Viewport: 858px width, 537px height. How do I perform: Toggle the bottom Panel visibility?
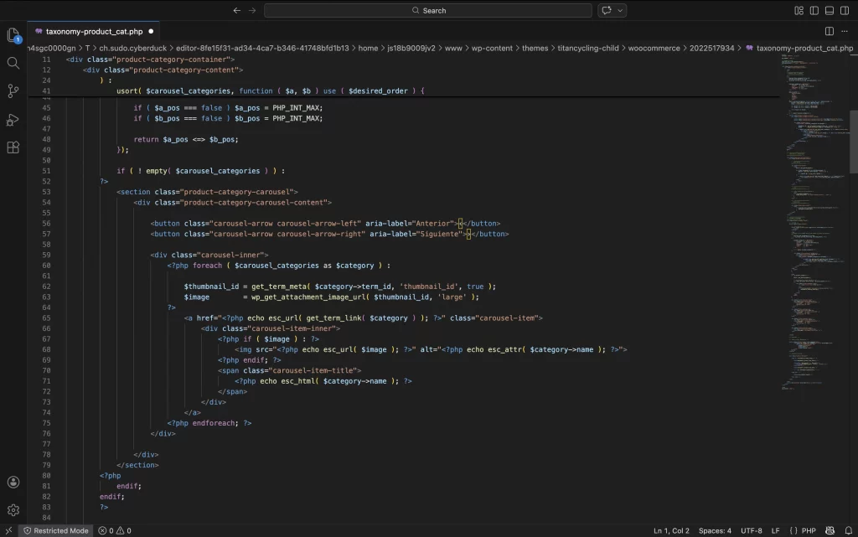(830, 11)
